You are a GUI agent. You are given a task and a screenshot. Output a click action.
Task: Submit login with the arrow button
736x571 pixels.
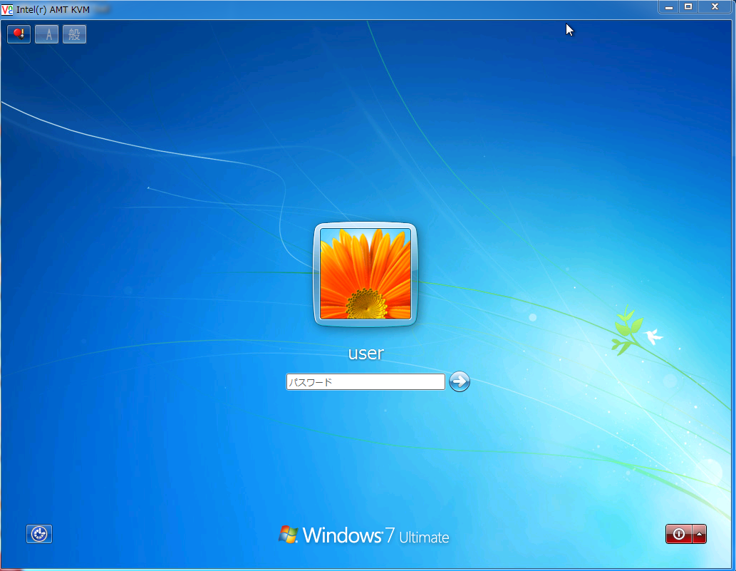[x=459, y=381]
